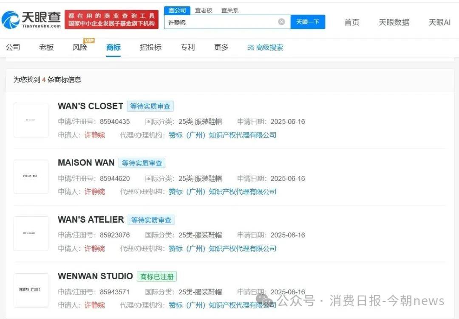Select the 查老板 search tab
The width and height of the screenshot is (459, 319).
[204, 11]
